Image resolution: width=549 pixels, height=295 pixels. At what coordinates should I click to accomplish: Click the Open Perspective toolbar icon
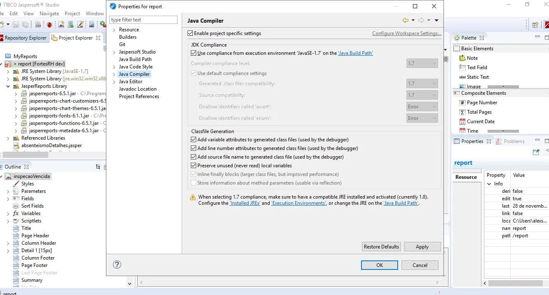[x=535, y=25]
